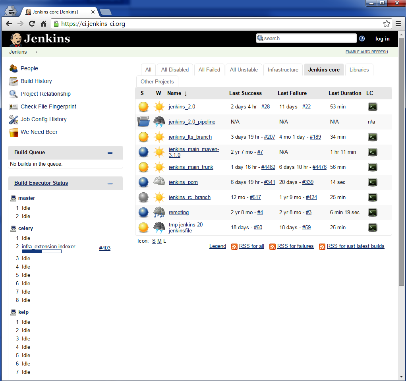Click the We Need Beer mug icon
The width and height of the screenshot is (406, 381).
click(14, 132)
